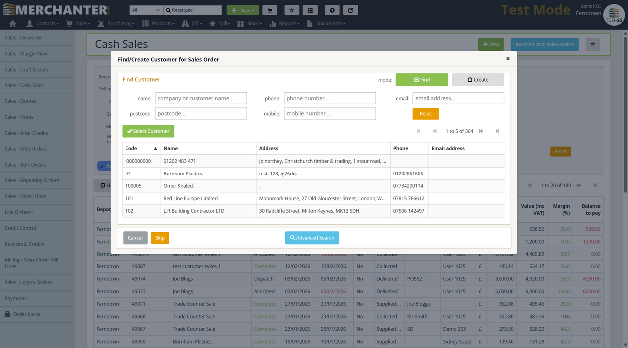Select customer row with code .000000000
Screen dimensions: 628x348
[314, 161]
